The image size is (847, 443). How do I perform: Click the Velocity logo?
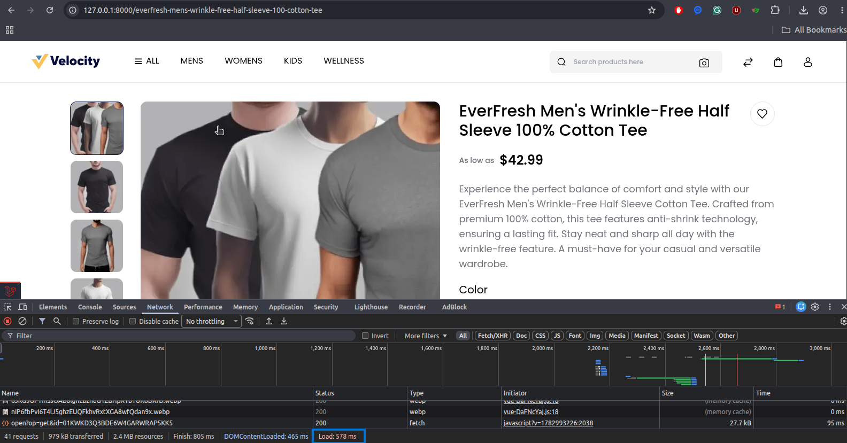point(66,61)
